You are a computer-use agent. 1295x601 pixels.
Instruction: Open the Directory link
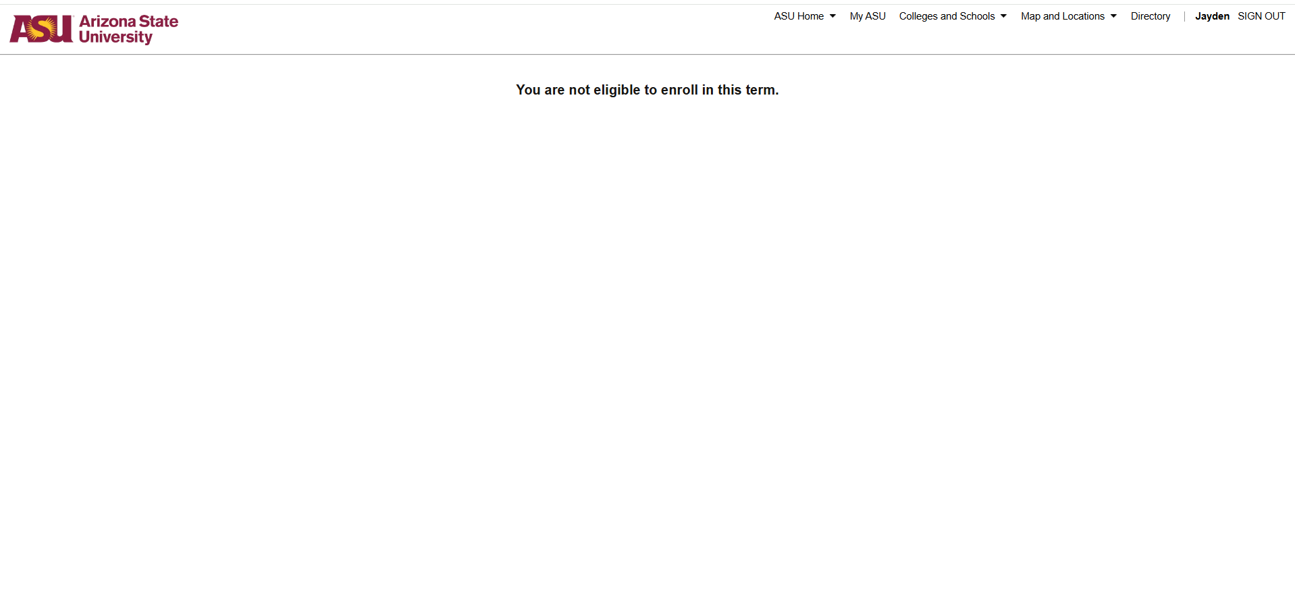click(1151, 16)
